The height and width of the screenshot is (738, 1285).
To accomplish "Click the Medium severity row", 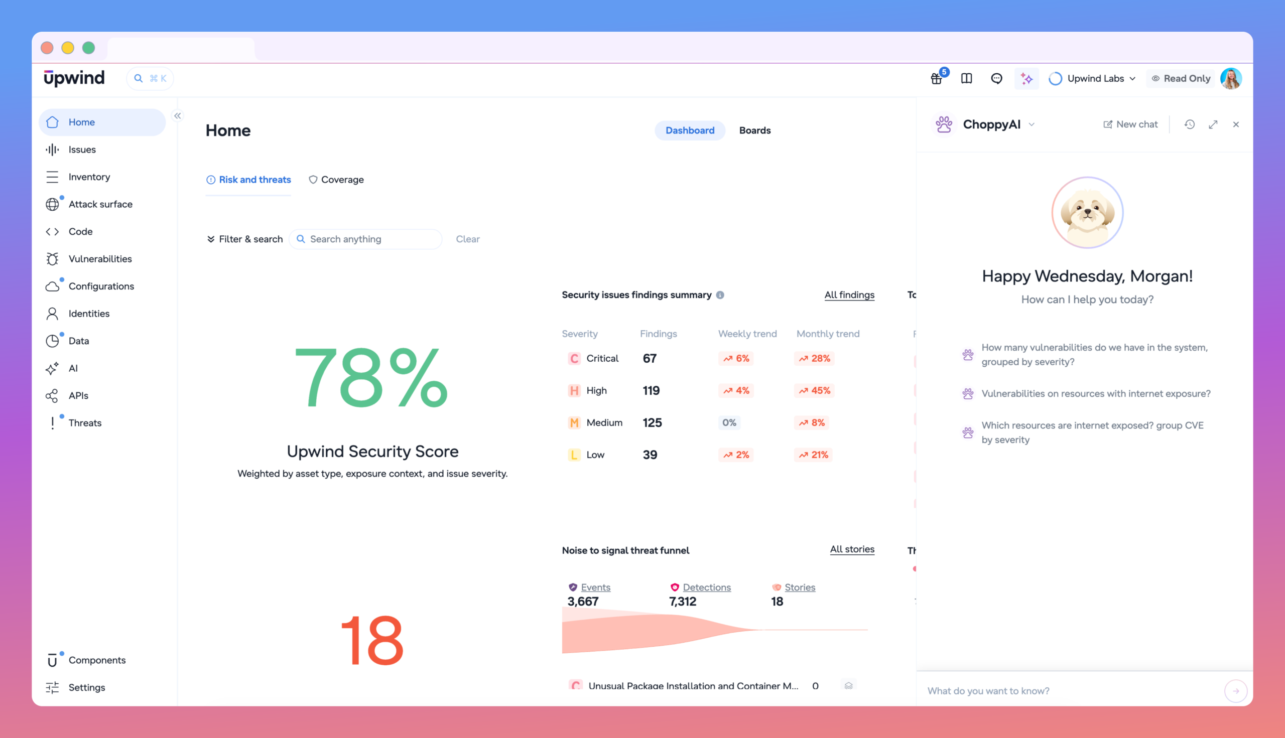I will click(x=718, y=423).
